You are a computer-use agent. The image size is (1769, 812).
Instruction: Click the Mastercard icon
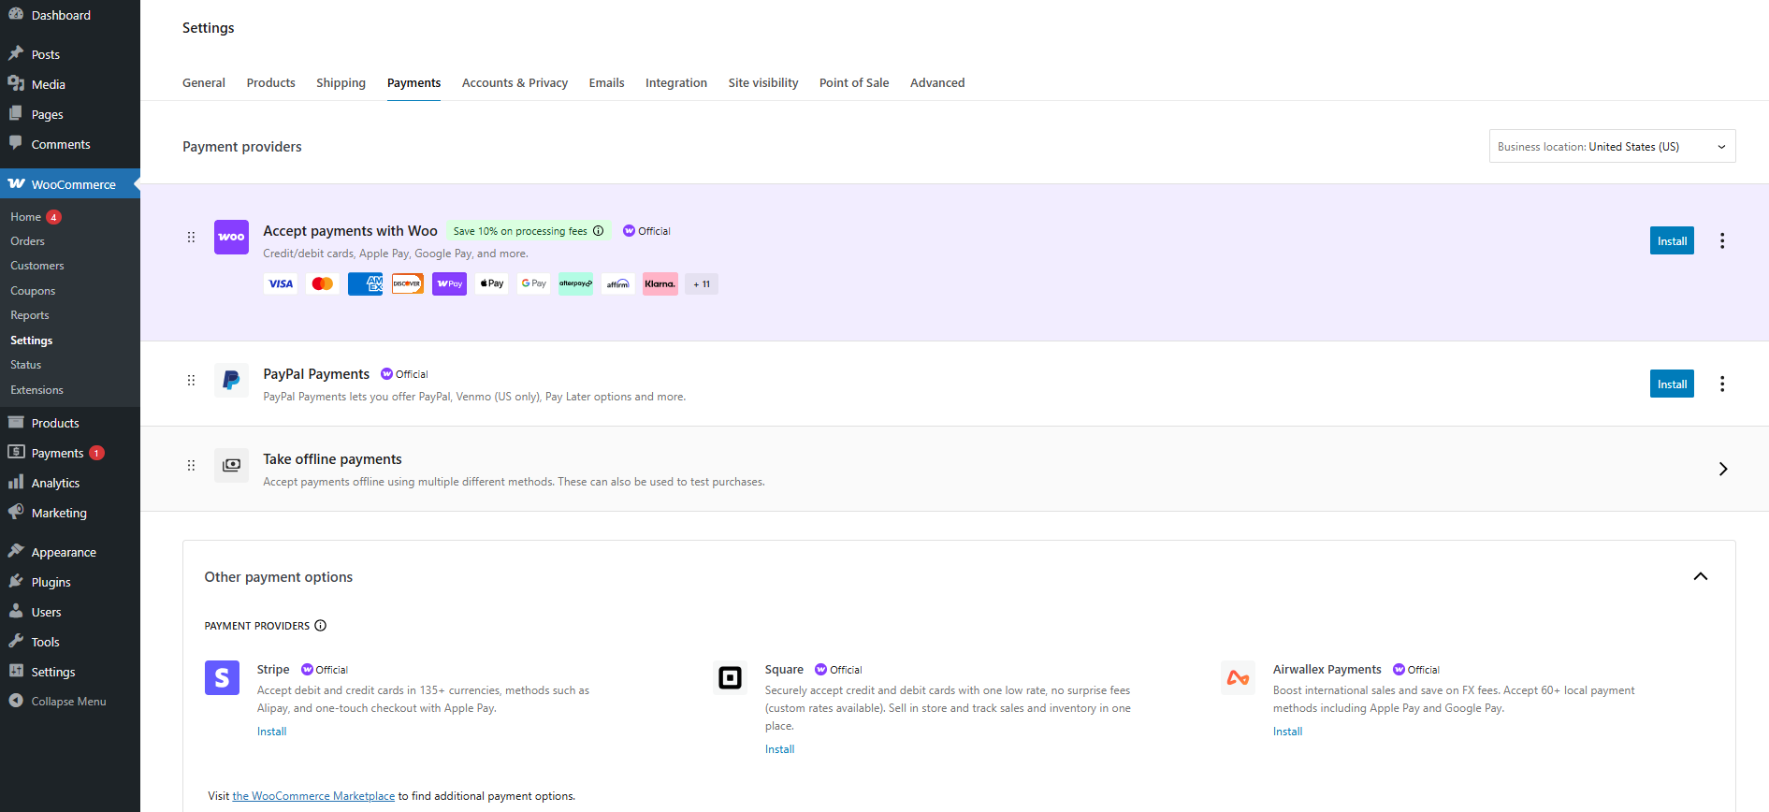[x=323, y=283]
